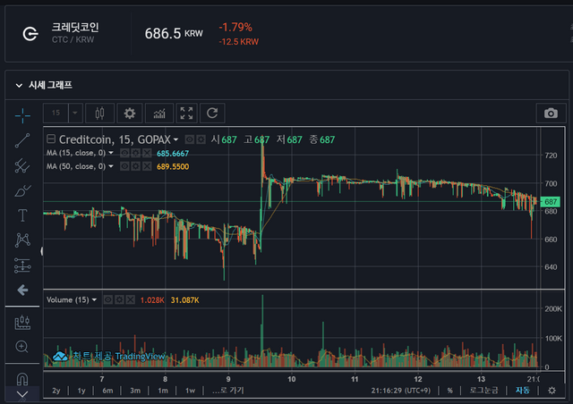
Task: Click the timezone clock 21:16:29 (UTC+9)
Action: [x=401, y=391]
